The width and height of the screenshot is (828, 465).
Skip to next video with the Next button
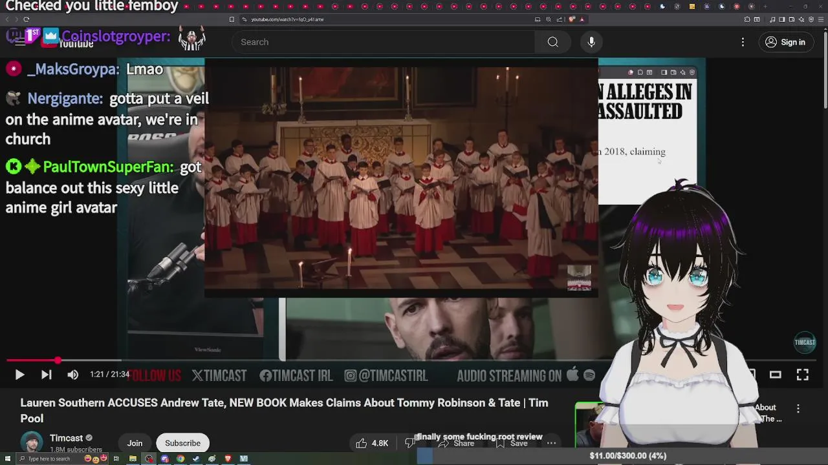pos(46,375)
